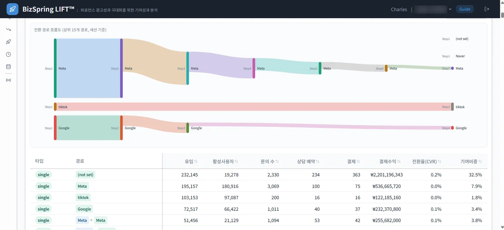
Task: Click the 7.9% contribution value
Action: (x=477, y=186)
